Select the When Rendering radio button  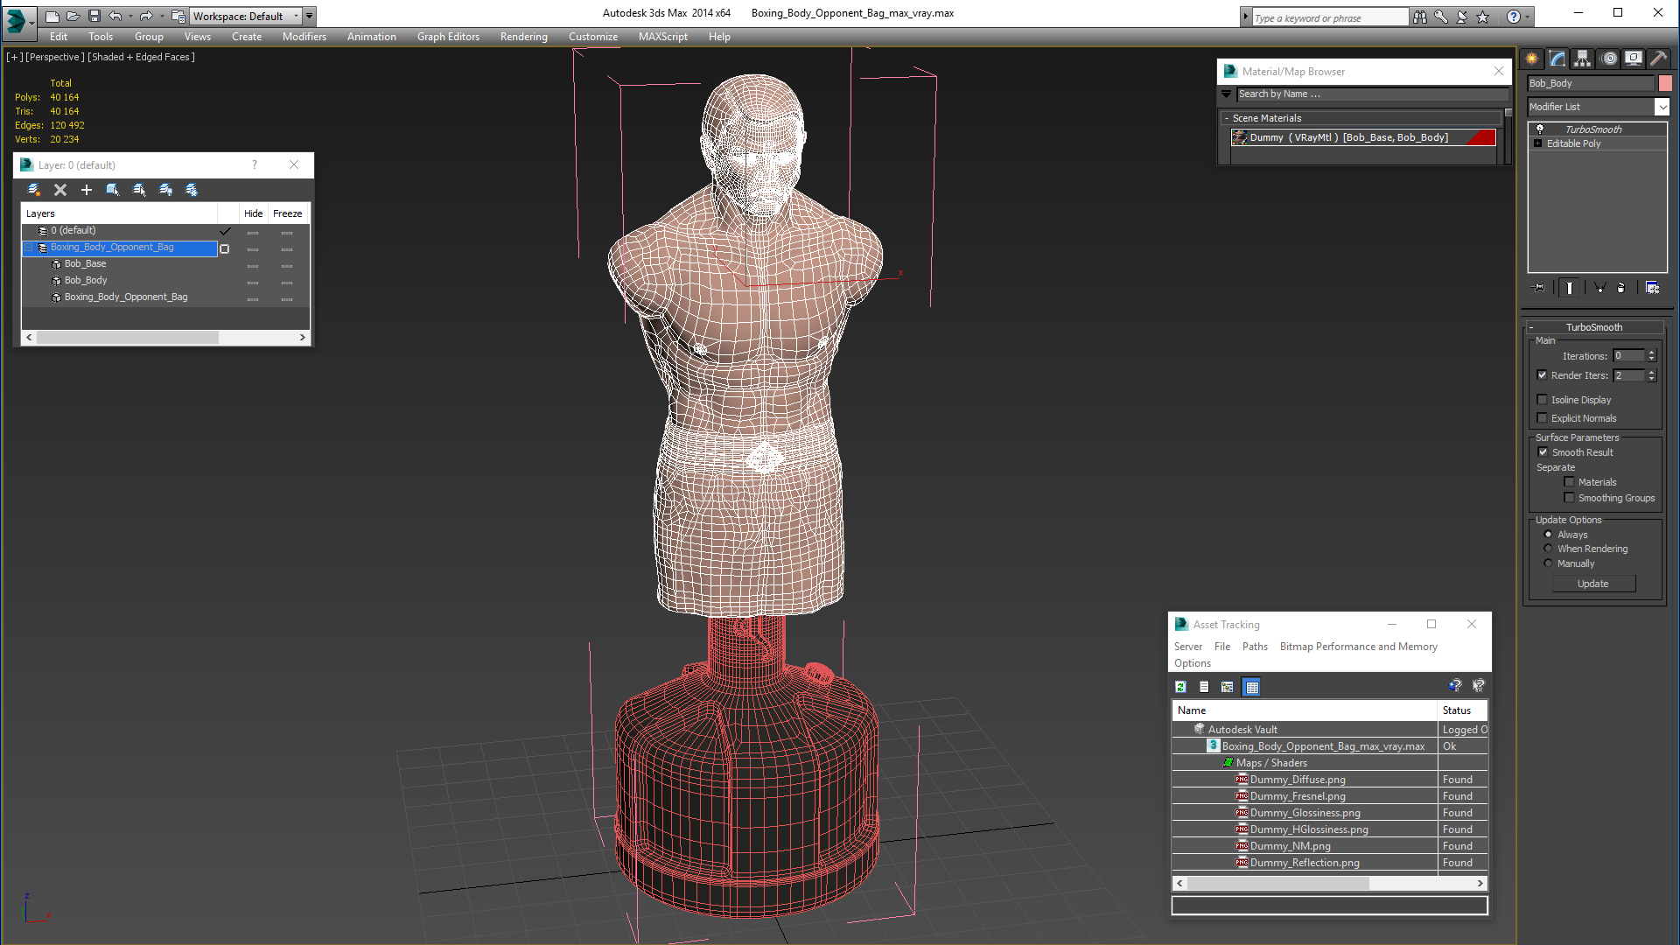1549,549
